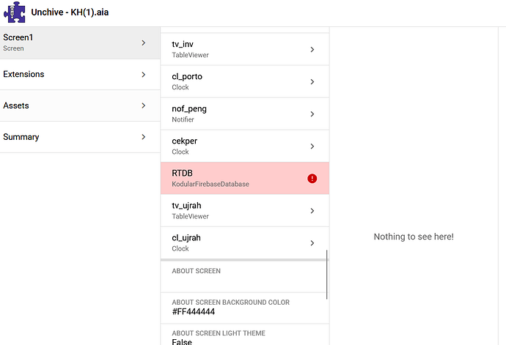
Task: Open the Extensions section
Action: 80,75
